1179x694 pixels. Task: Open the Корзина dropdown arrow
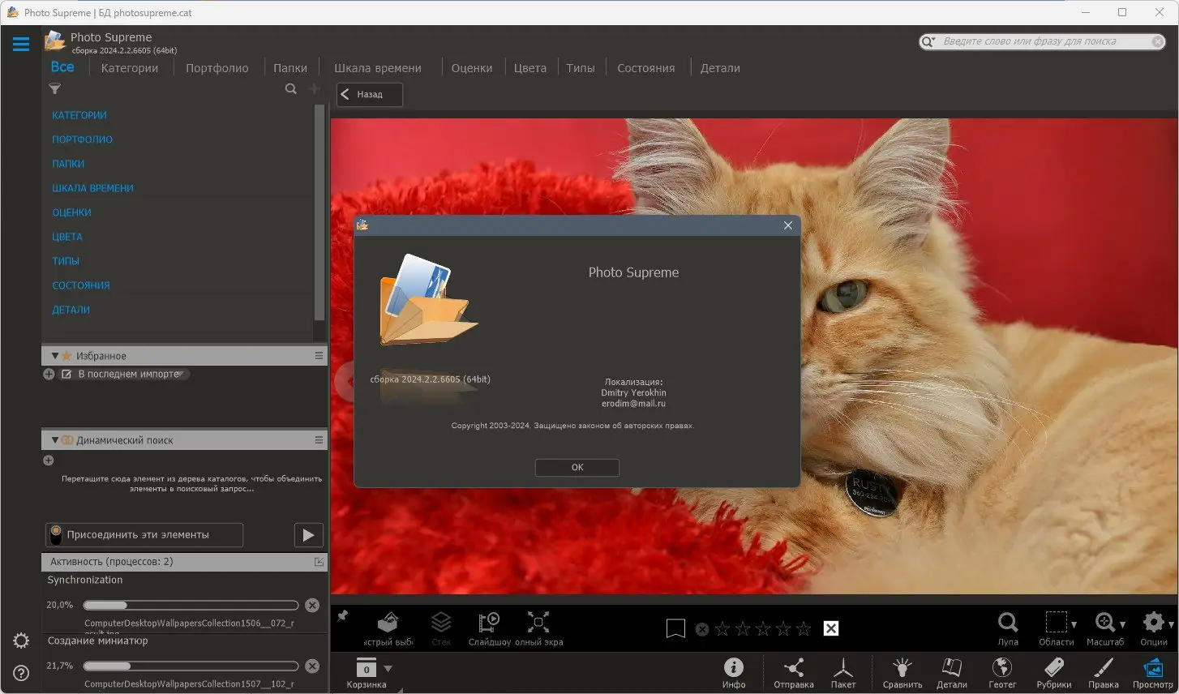pos(388,669)
